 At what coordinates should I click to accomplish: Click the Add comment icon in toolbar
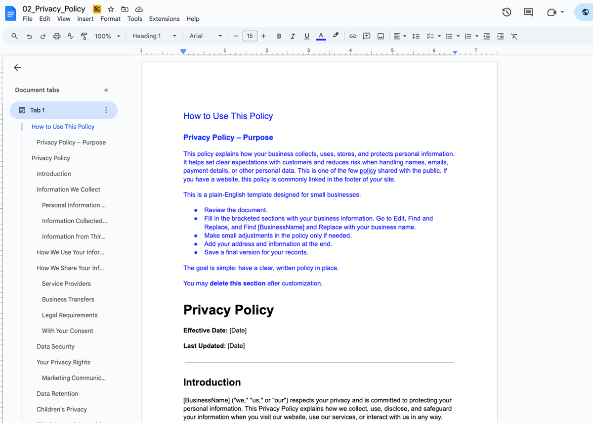(367, 36)
